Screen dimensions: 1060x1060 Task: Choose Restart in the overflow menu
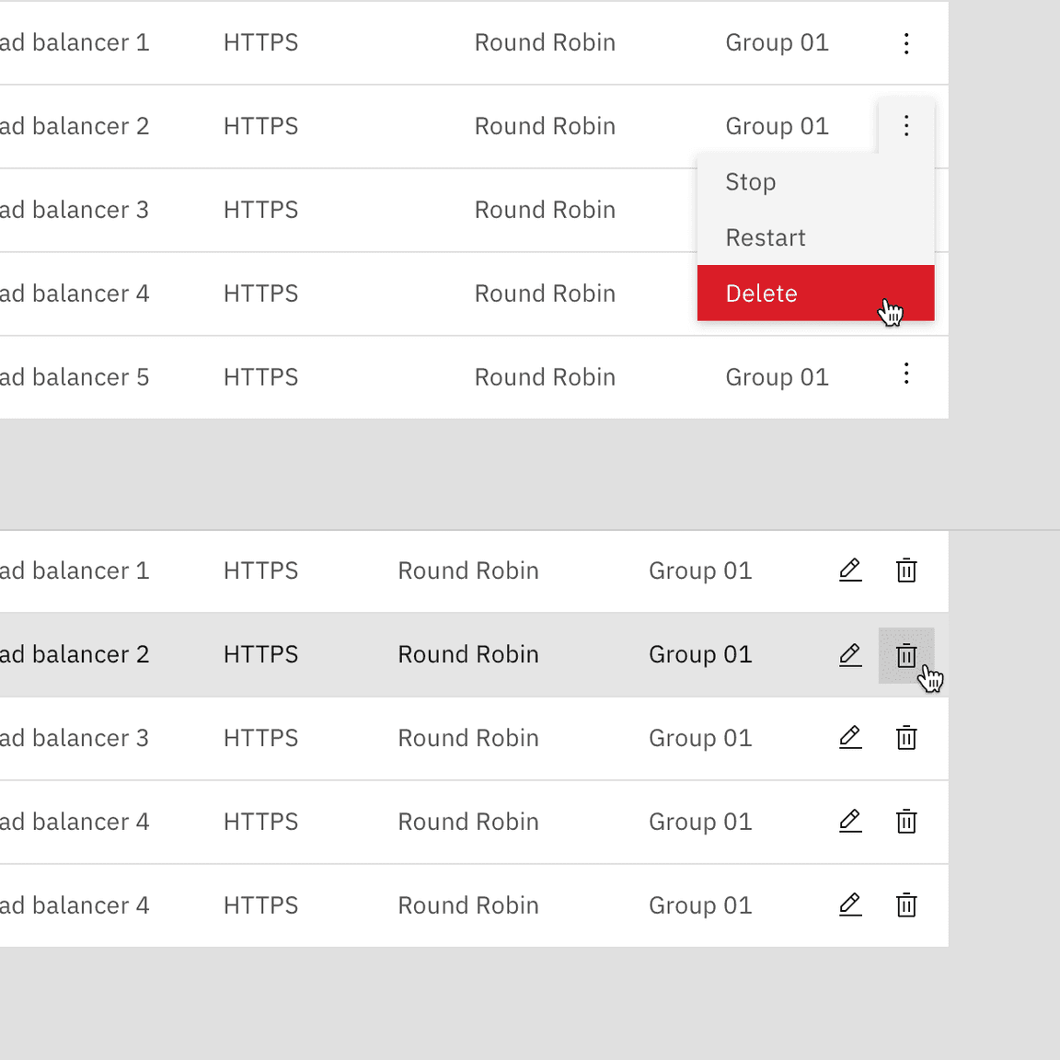[x=765, y=237]
